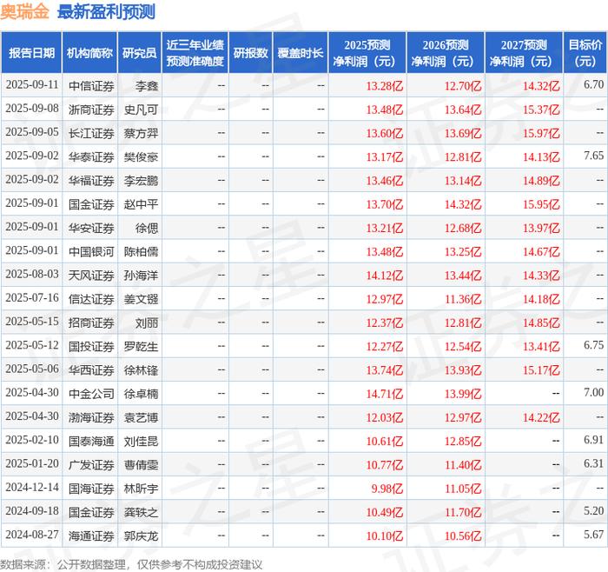Click target price 6.91

pyautogui.click(x=593, y=439)
